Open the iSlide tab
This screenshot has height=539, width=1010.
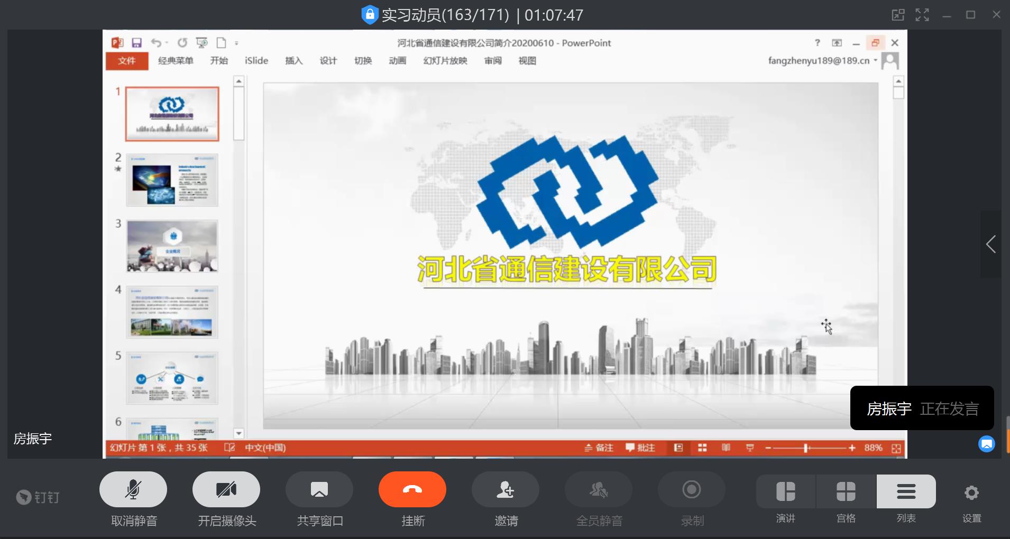point(256,61)
